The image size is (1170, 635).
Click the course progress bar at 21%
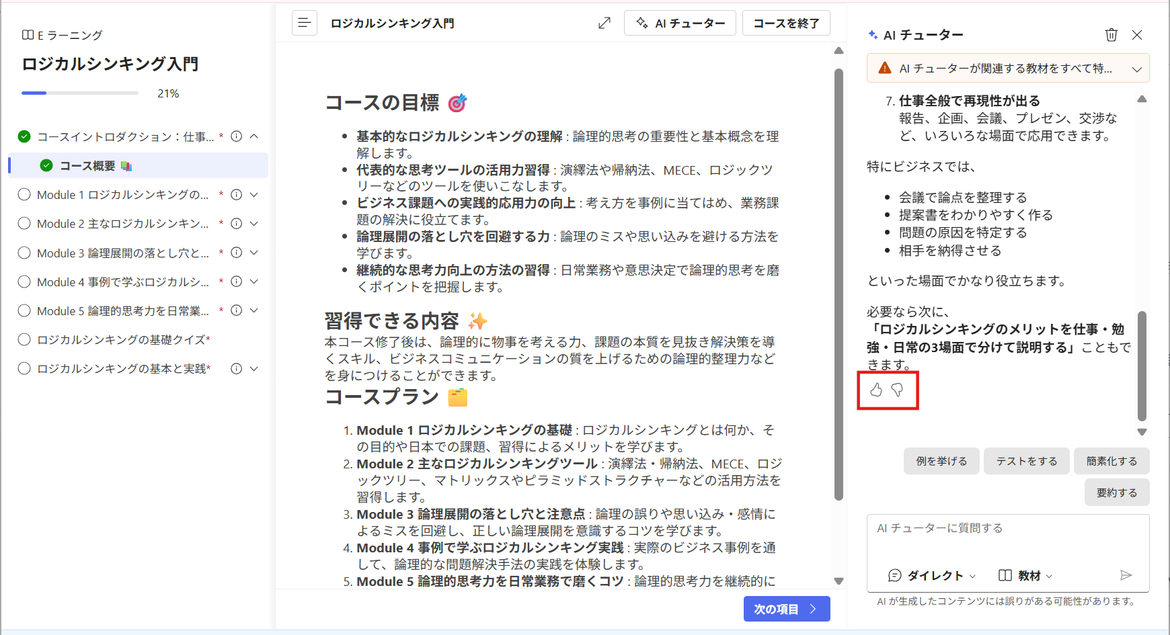(x=80, y=93)
